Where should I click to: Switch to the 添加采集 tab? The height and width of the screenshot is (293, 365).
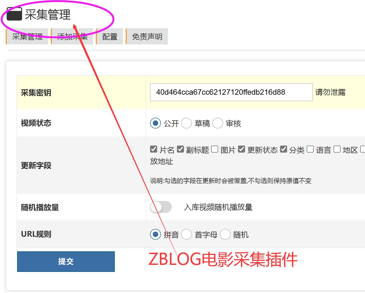pyautogui.click(x=72, y=37)
